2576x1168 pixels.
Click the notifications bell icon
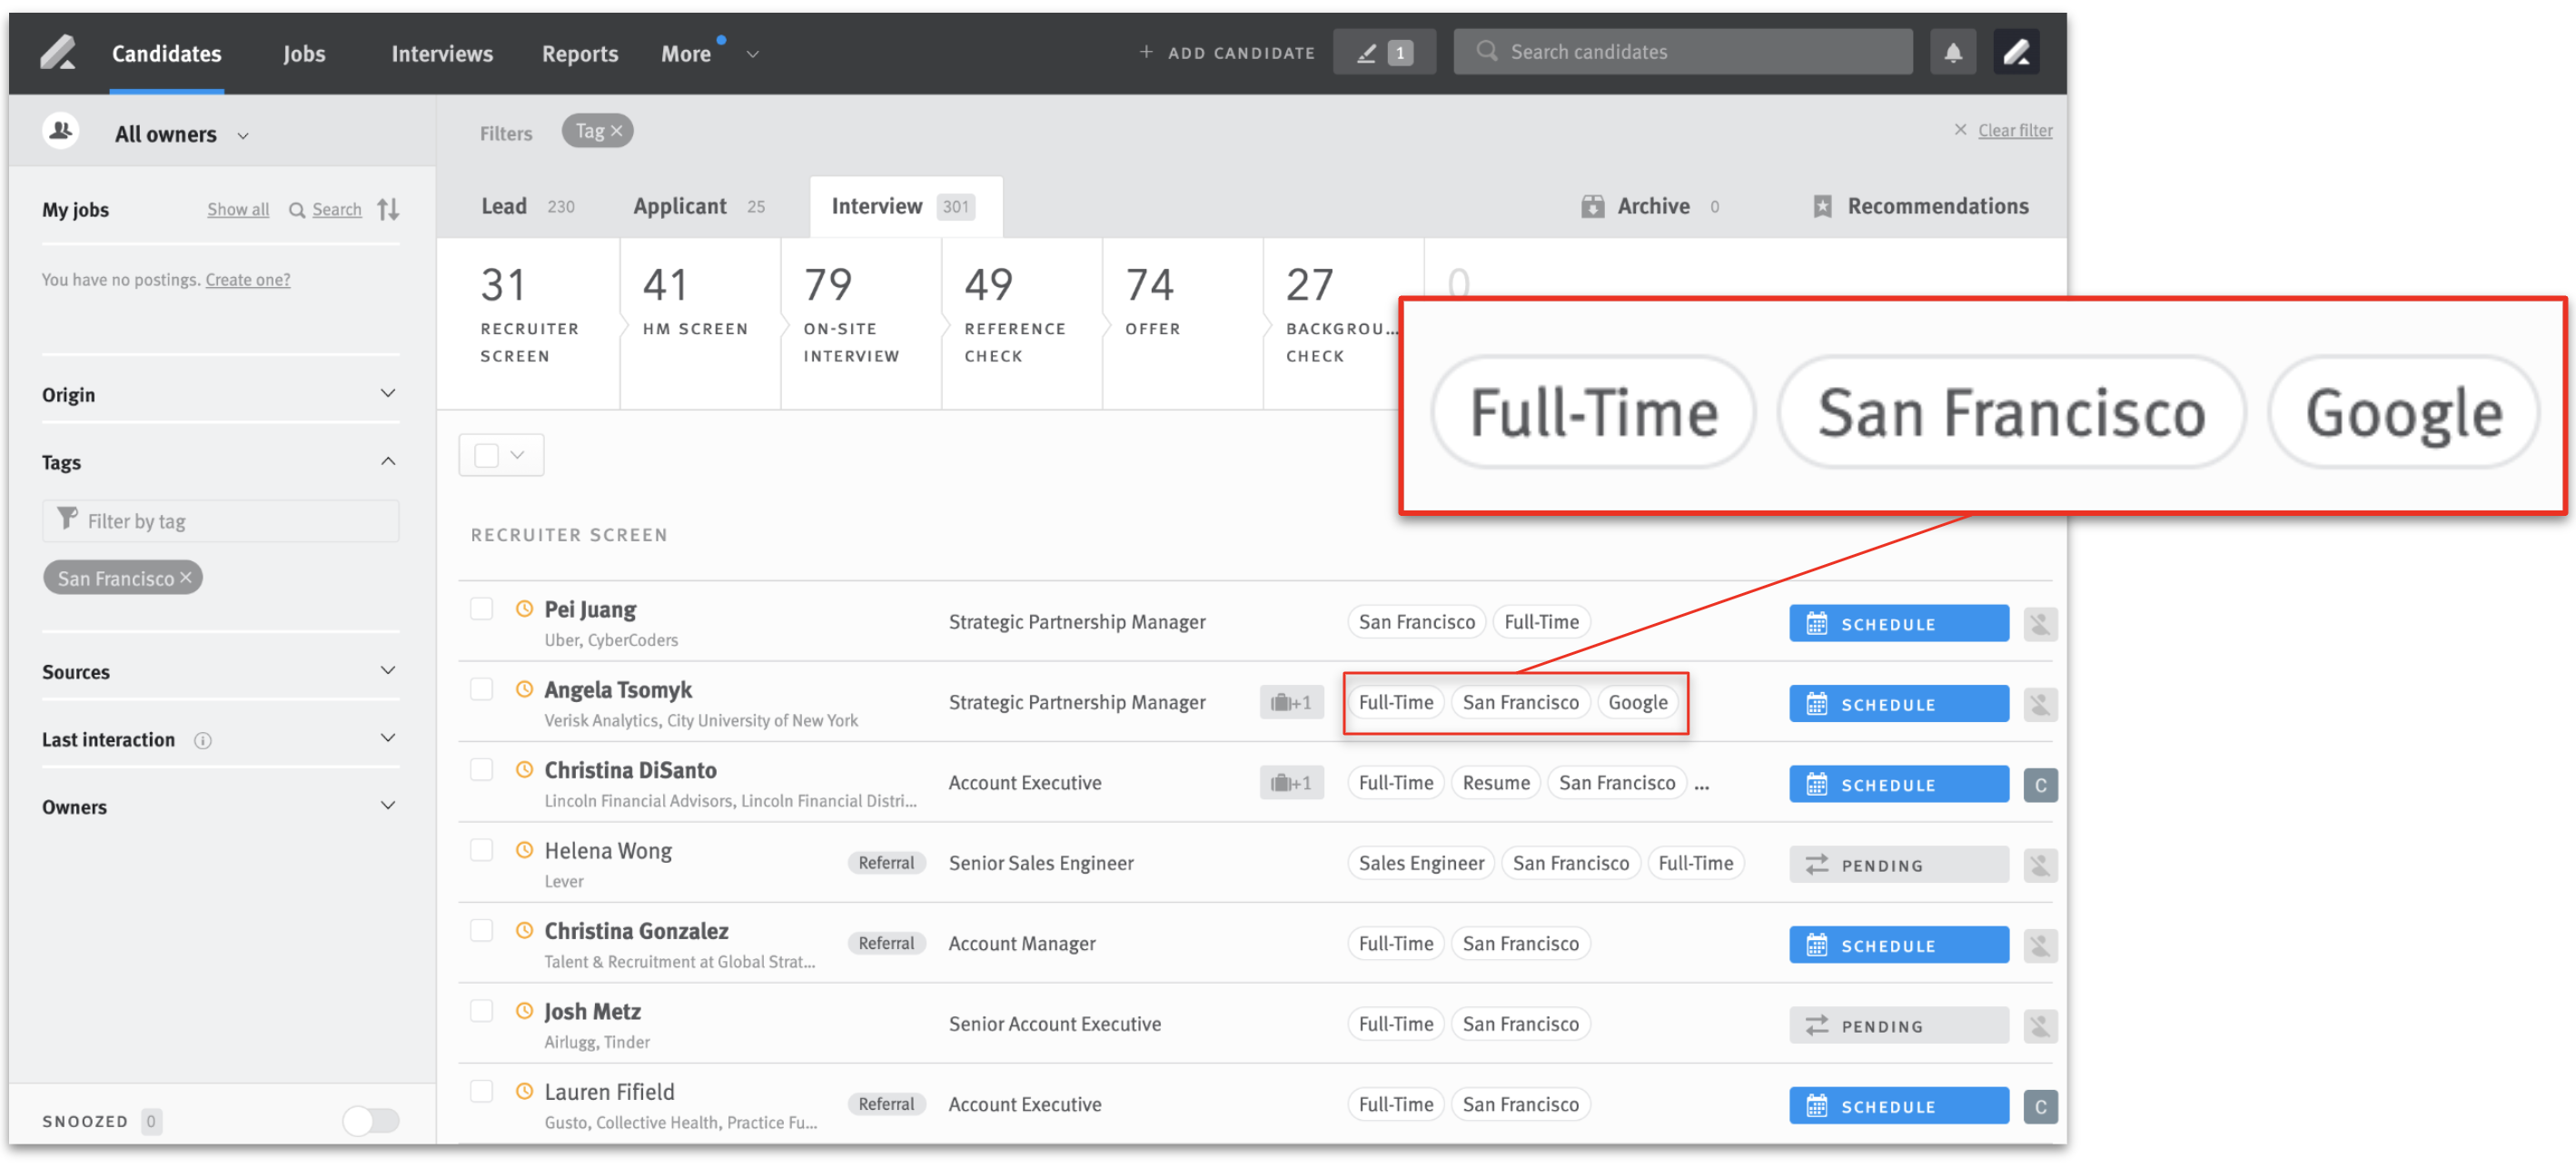[x=1954, y=51]
